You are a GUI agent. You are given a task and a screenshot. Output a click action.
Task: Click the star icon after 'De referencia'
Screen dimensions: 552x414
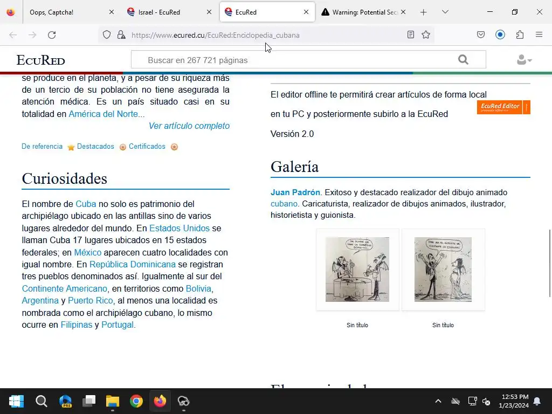[71, 147]
